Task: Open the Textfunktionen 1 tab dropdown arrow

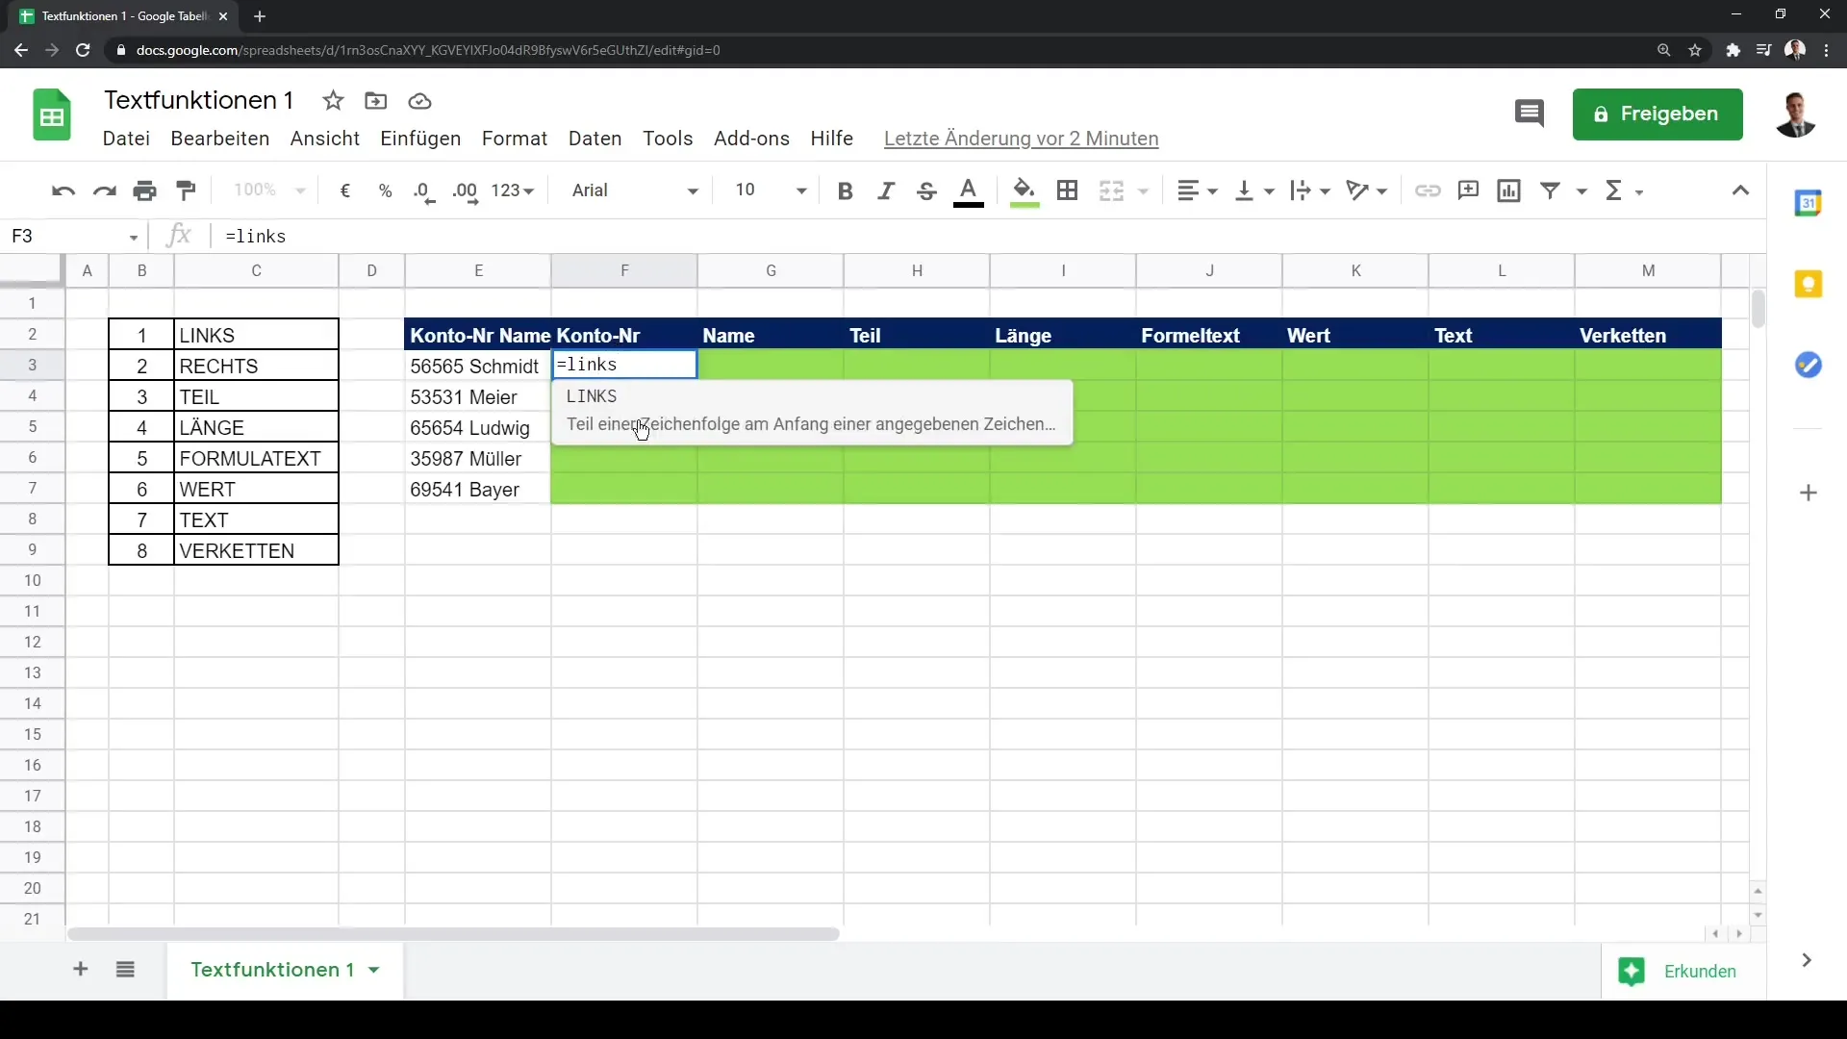Action: click(x=374, y=970)
